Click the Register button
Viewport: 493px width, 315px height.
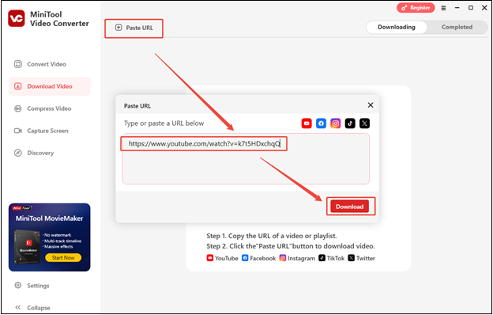(x=416, y=8)
